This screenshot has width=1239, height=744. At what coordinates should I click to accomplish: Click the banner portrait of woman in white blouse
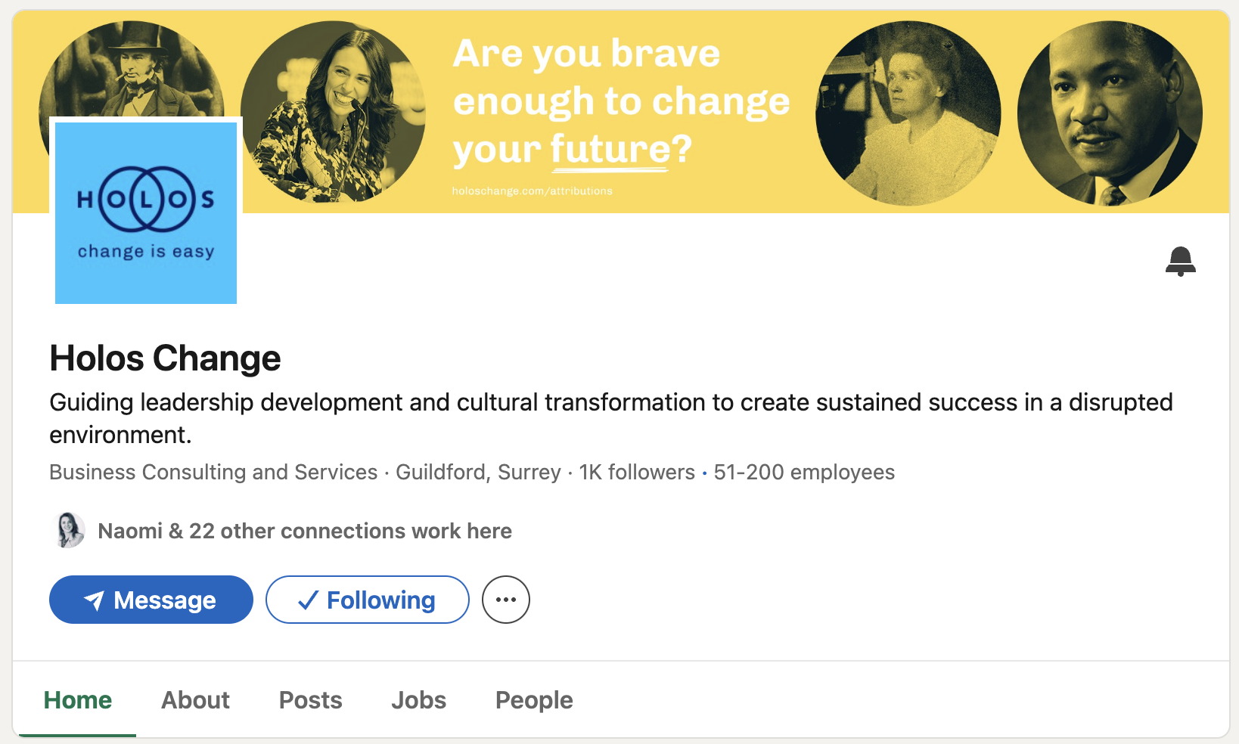[x=908, y=113]
